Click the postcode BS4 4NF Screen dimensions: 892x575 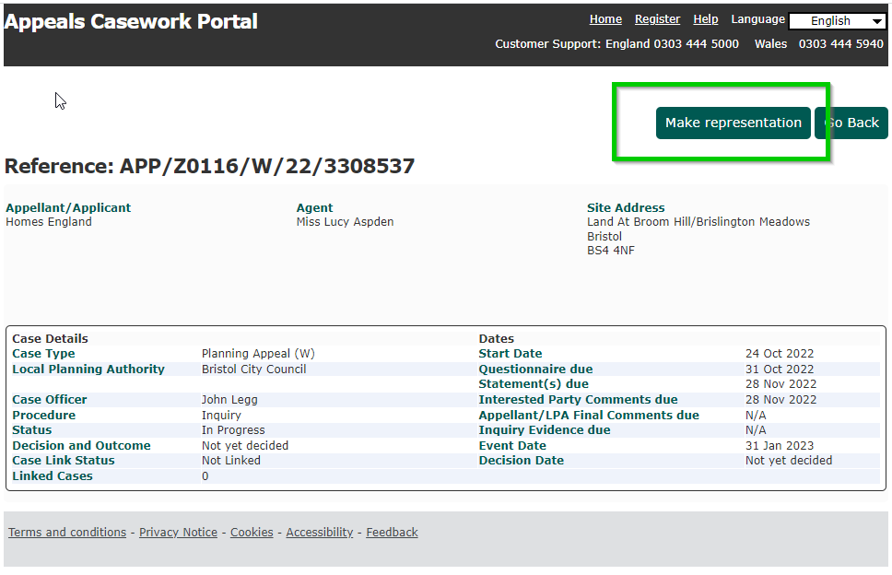coord(610,251)
